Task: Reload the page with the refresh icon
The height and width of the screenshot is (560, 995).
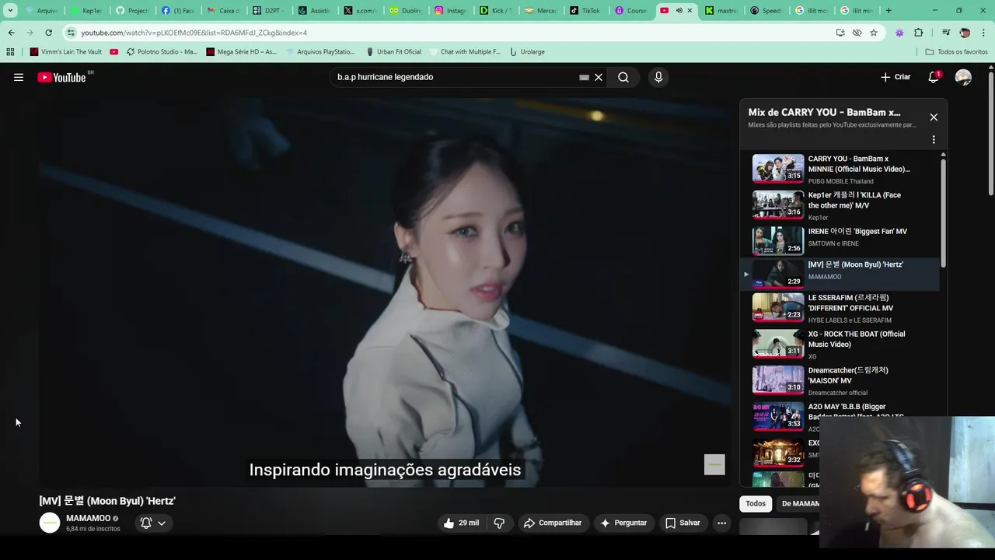Action: point(48,33)
